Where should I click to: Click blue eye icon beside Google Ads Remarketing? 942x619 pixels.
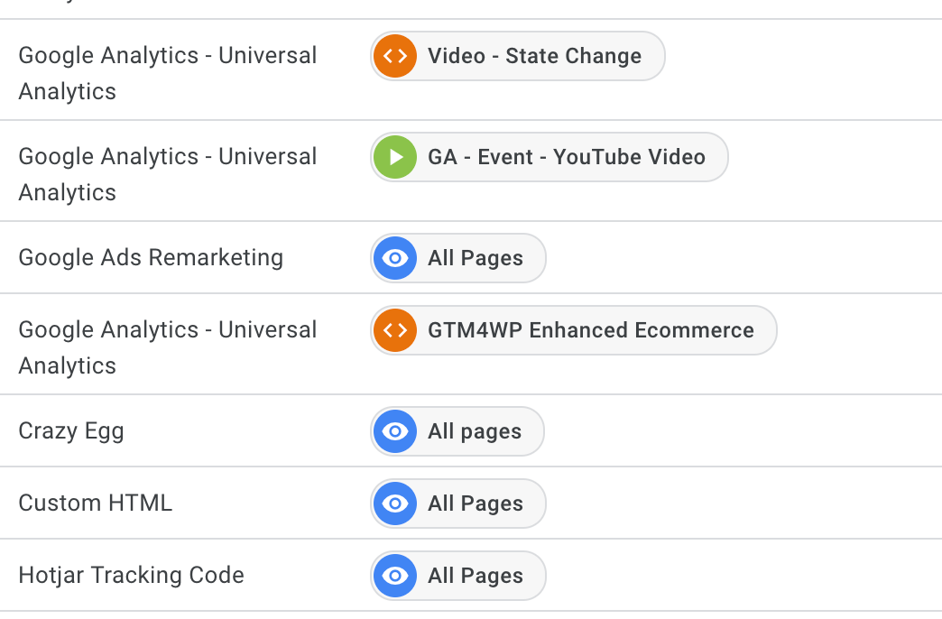pyautogui.click(x=394, y=258)
